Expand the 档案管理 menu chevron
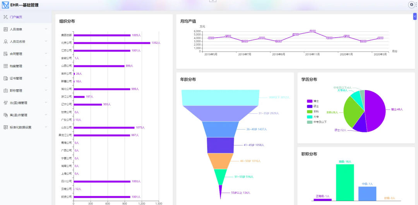This screenshot has width=418, height=205. [46, 66]
